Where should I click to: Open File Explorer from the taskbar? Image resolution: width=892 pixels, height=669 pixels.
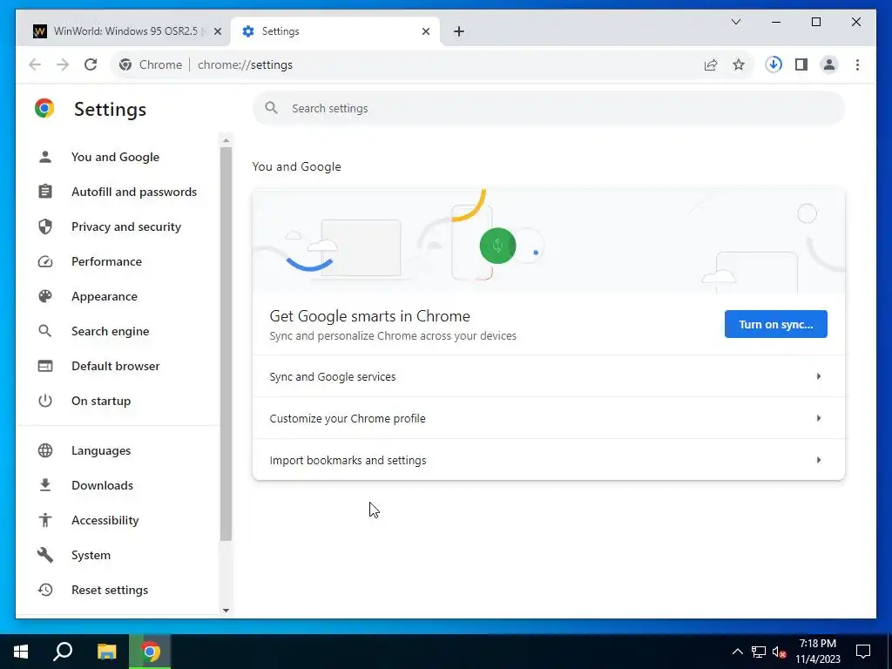(x=106, y=652)
